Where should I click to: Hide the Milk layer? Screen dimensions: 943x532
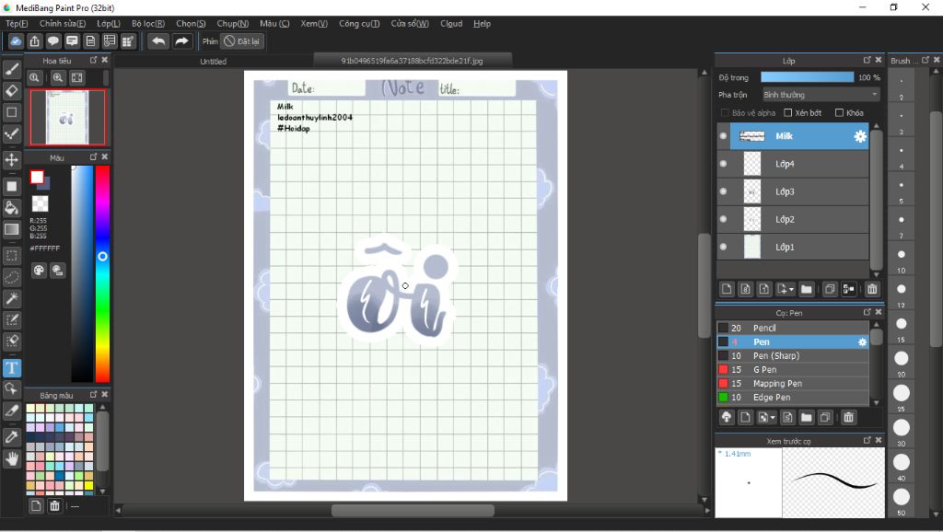723,136
